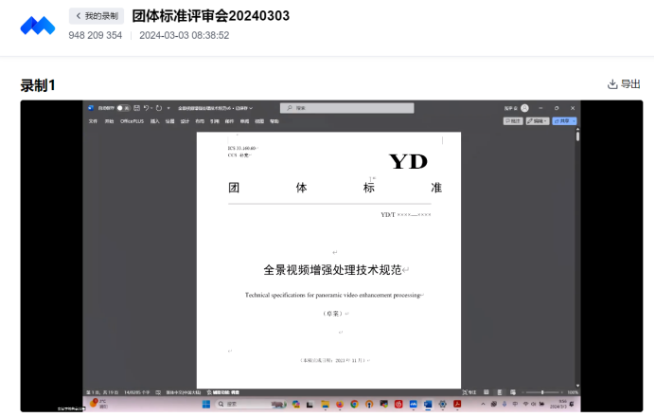This screenshot has width=655, height=417.
Task: Toggle the Word AutoSave switch
Action: (122, 108)
